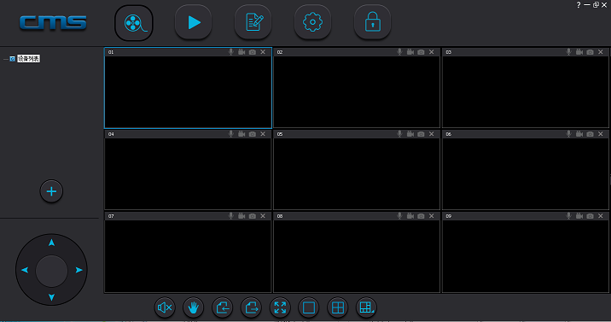Viewport: 611px width, 322px height.
Task: Close channel 04 video
Action: coord(263,134)
